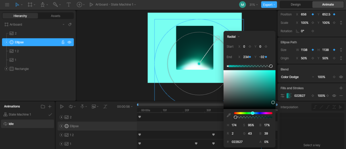The width and height of the screenshot is (346, 149).
Task: Open the 00:00:56 duration dropdown
Action: 125,107
